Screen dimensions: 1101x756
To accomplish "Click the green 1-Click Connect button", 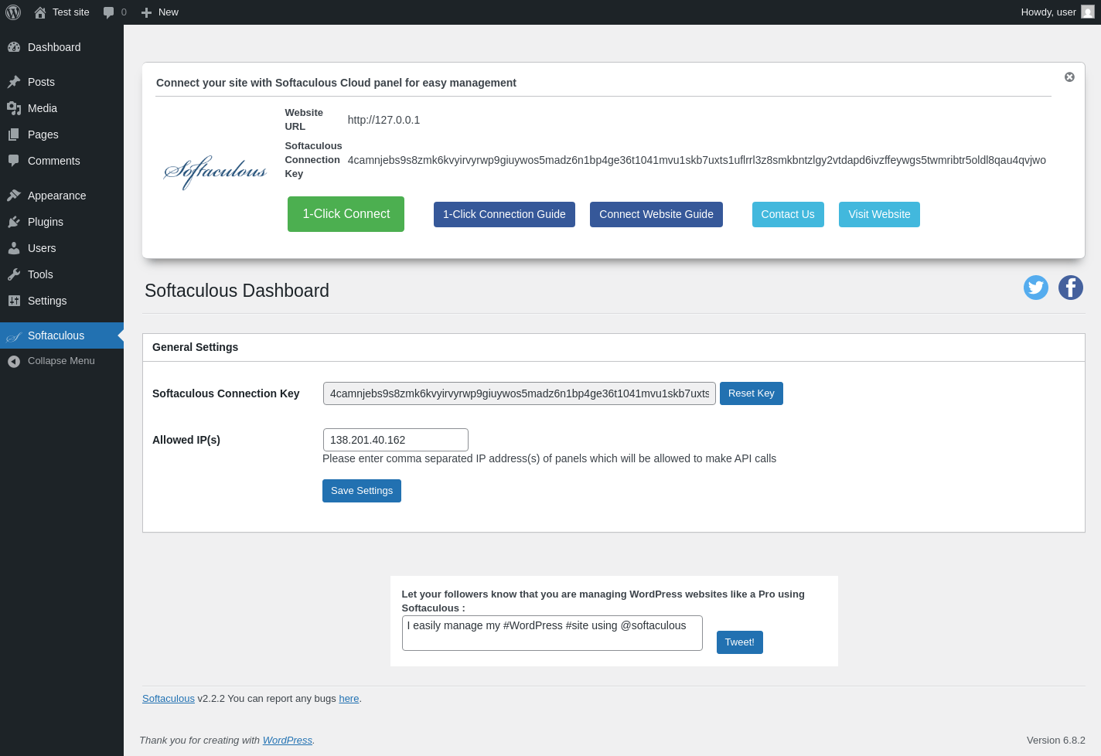I will [x=346, y=214].
